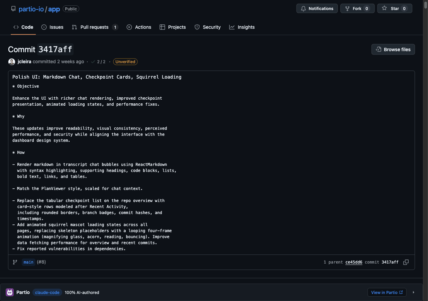Click the Public badge next to the repo name
Image resolution: width=428 pixels, height=301 pixels.
click(x=71, y=9)
